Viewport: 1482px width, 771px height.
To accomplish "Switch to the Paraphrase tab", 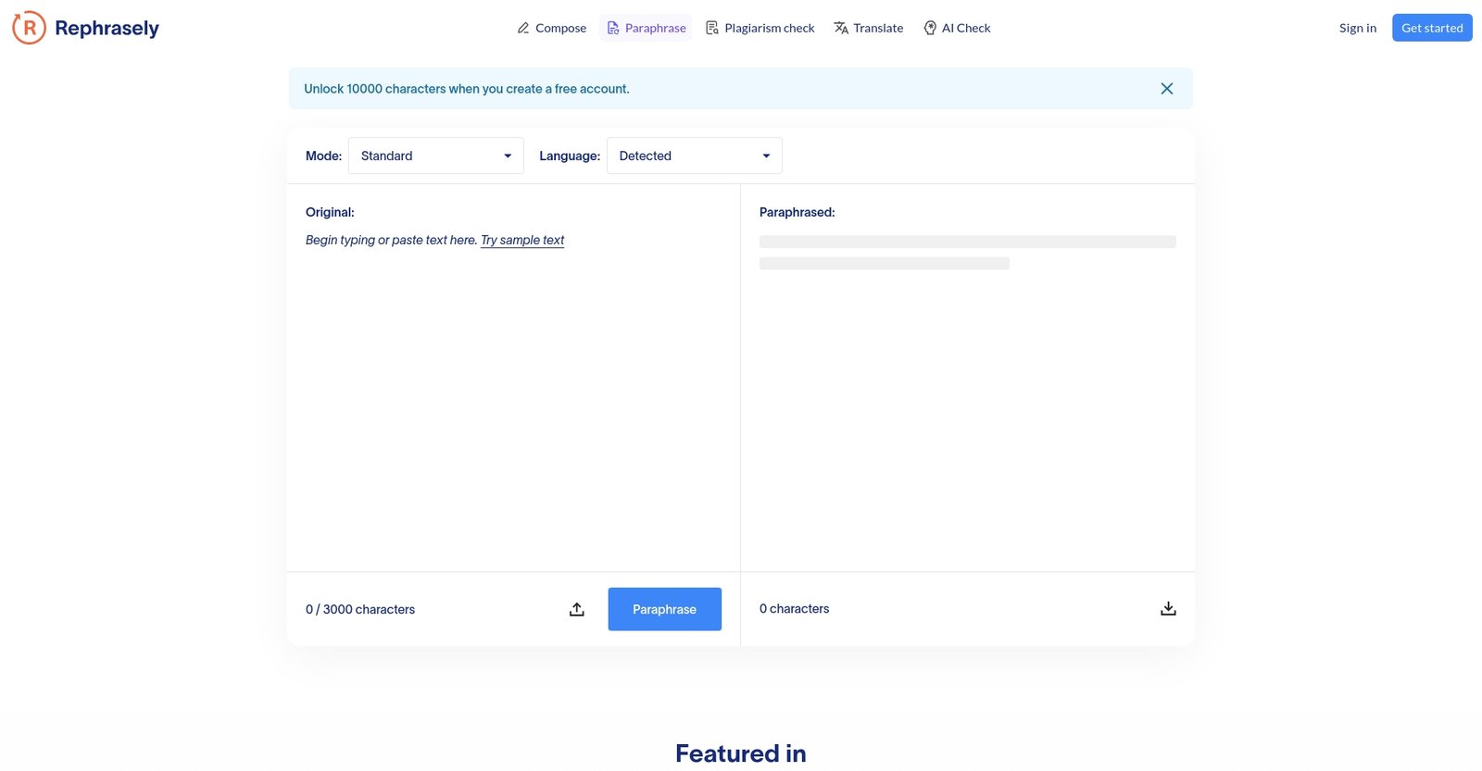I will [x=647, y=28].
